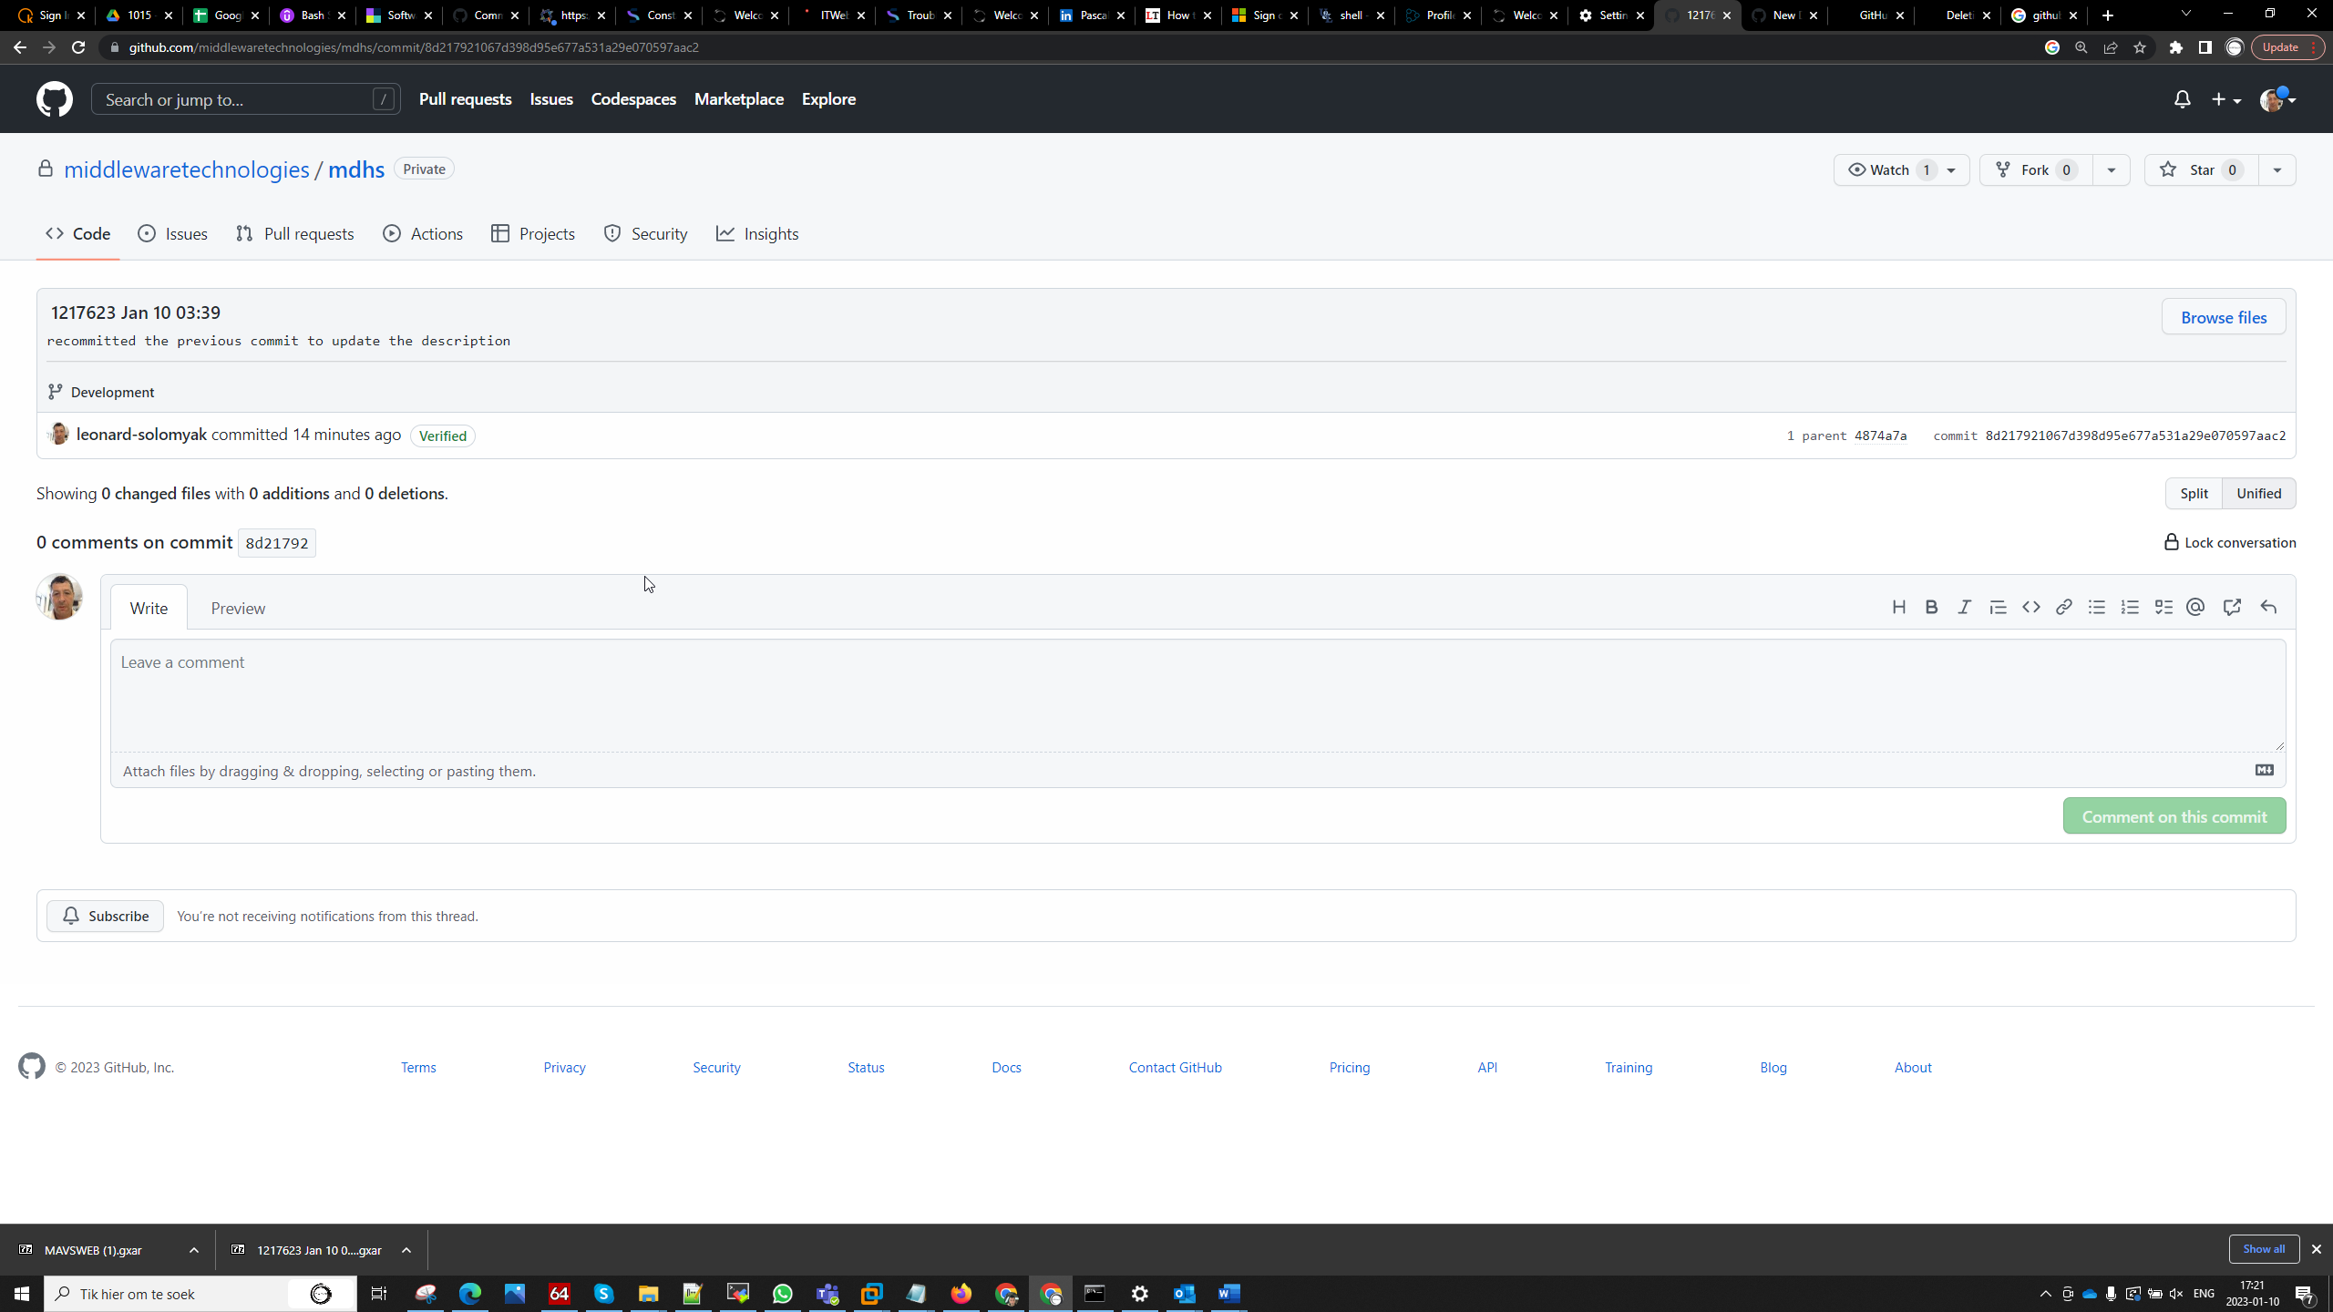Expand the MAVSWEB (1).gxar download chevron
This screenshot has width=2333, height=1312.
[192, 1250]
